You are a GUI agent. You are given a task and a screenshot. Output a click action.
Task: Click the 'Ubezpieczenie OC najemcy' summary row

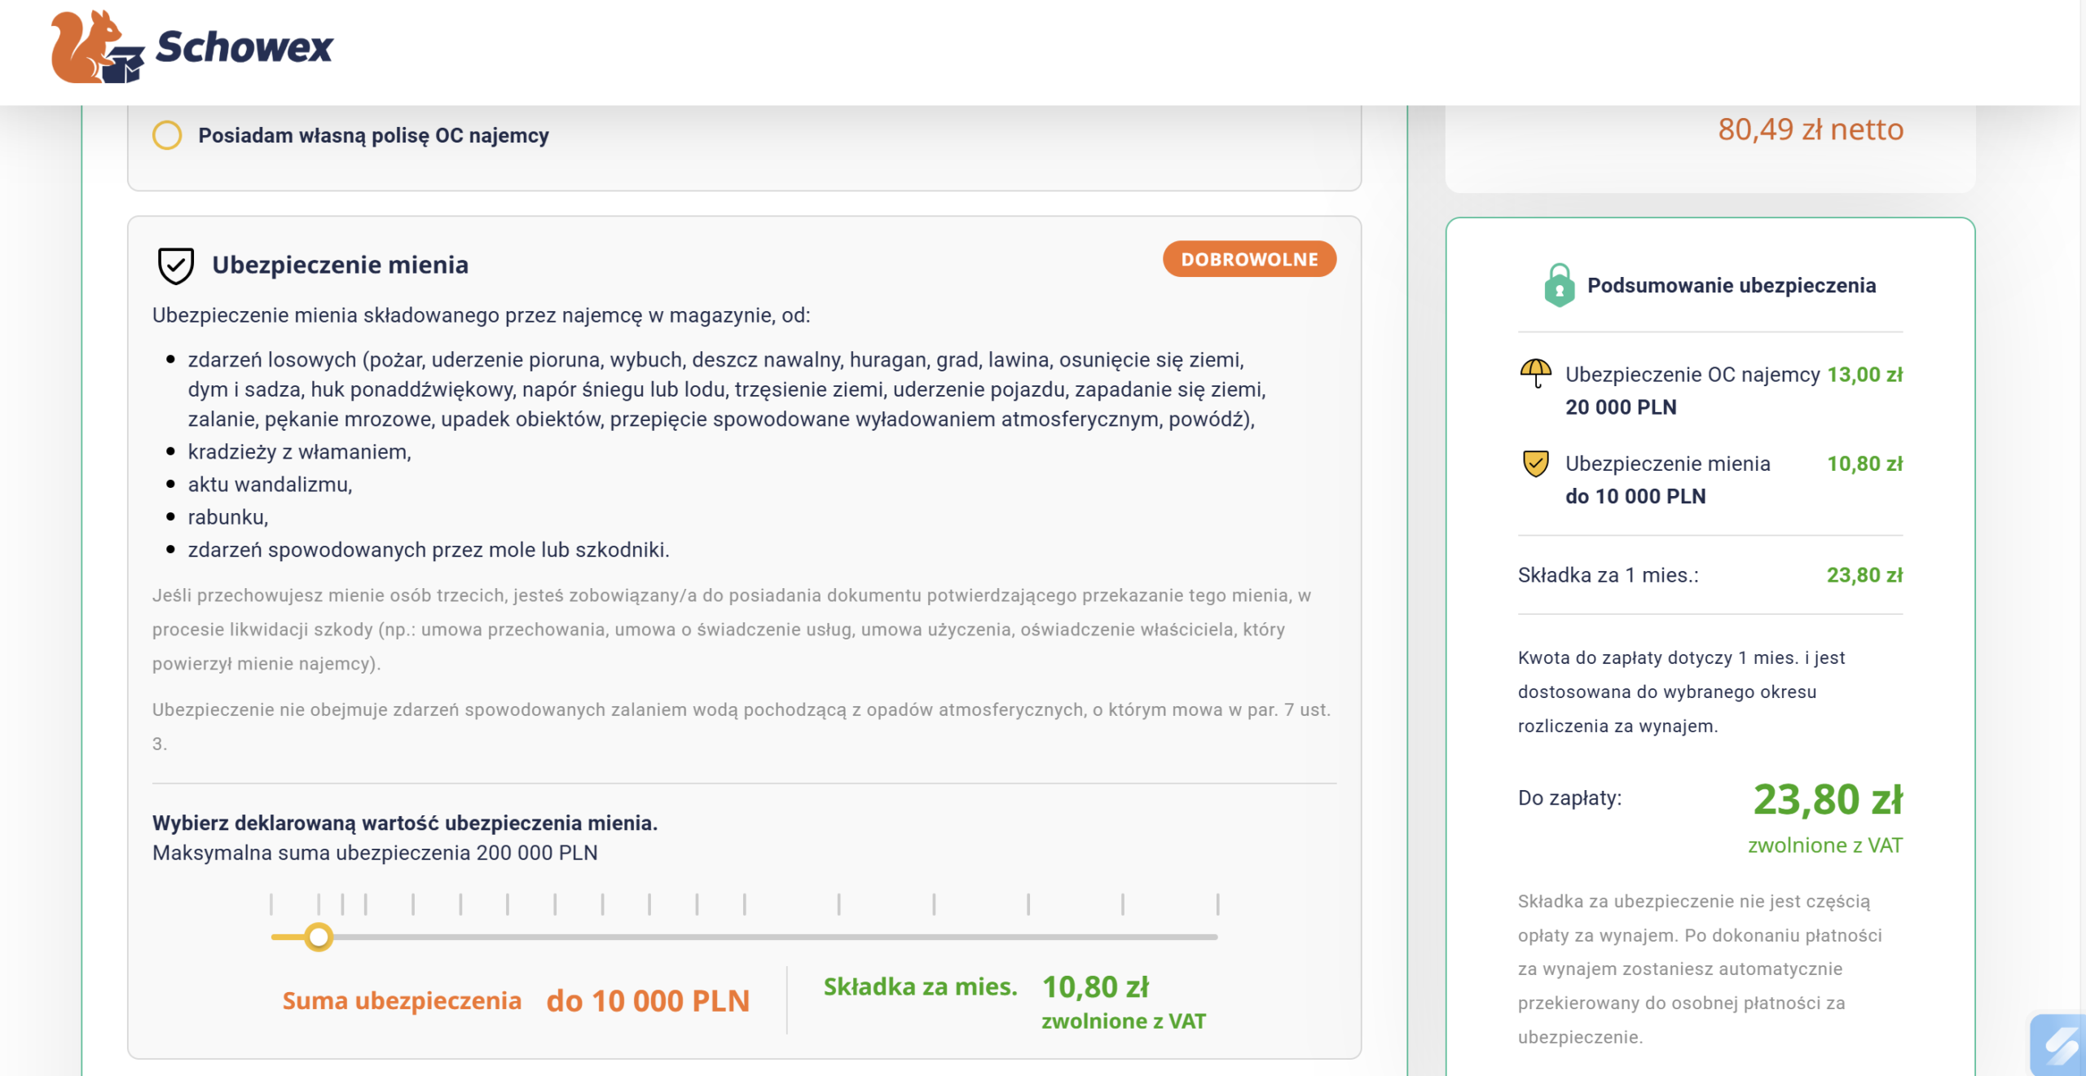pyautogui.click(x=1692, y=375)
